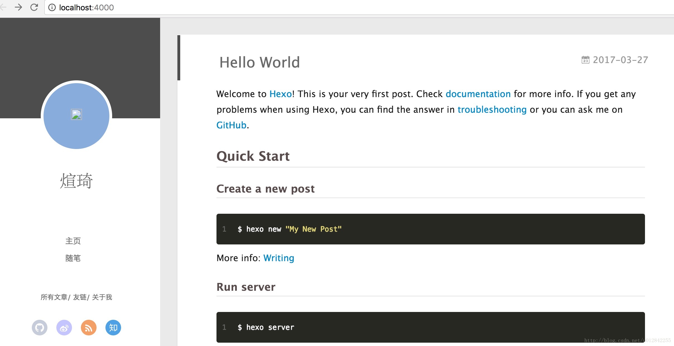Open the Hello World post title
This screenshot has height=346, width=674.
point(259,62)
